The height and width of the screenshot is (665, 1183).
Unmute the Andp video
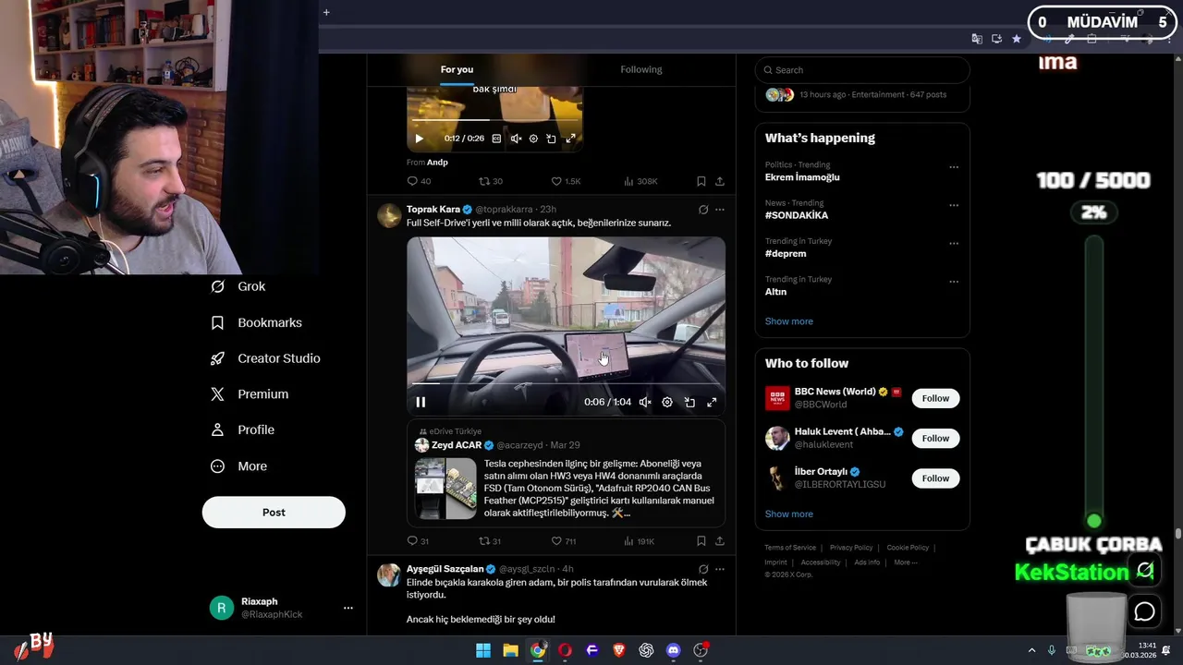516,139
